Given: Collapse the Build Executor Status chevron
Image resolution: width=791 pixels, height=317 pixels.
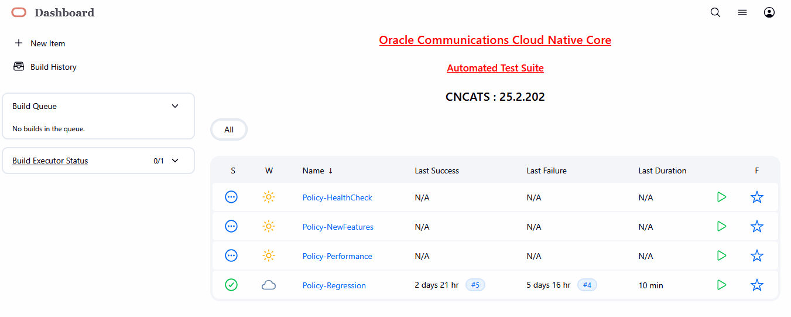Looking at the screenshot, I should click(x=174, y=161).
